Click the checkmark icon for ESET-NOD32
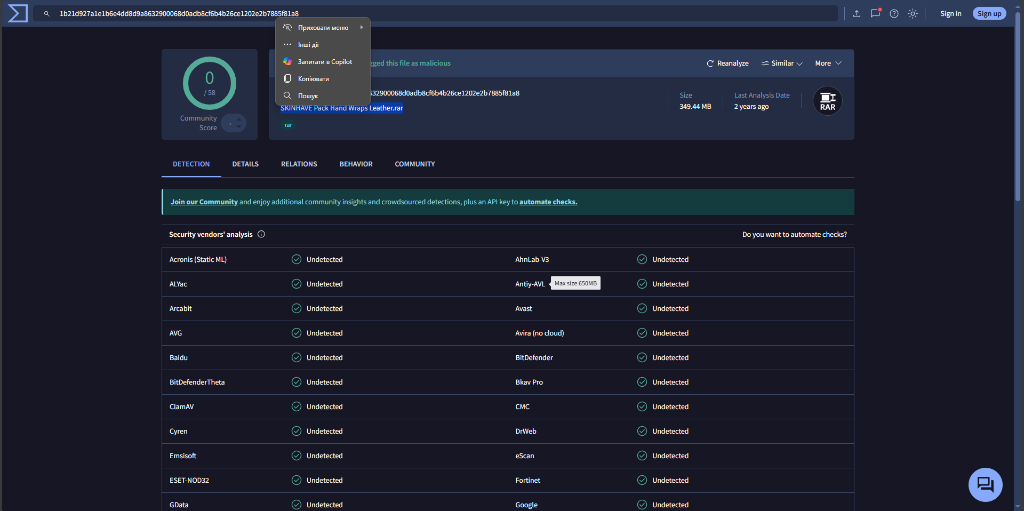Image resolution: width=1024 pixels, height=511 pixels. click(297, 481)
